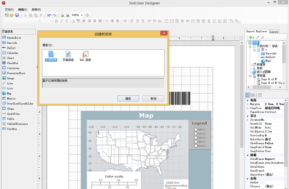
Task: Click the 取消 button in the dialog
Action: (153, 98)
